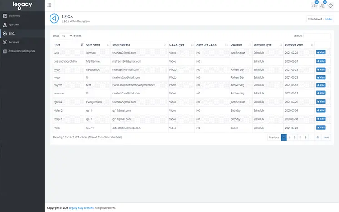Jump to page 58
The height and width of the screenshot is (212, 339).
tap(318, 137)
